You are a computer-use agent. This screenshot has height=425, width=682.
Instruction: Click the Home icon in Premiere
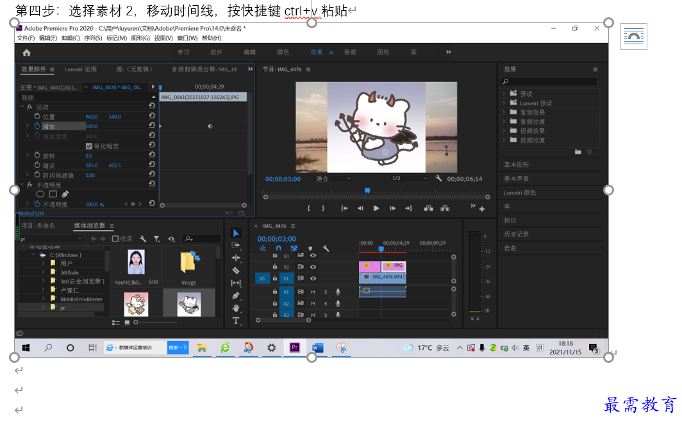26,53
